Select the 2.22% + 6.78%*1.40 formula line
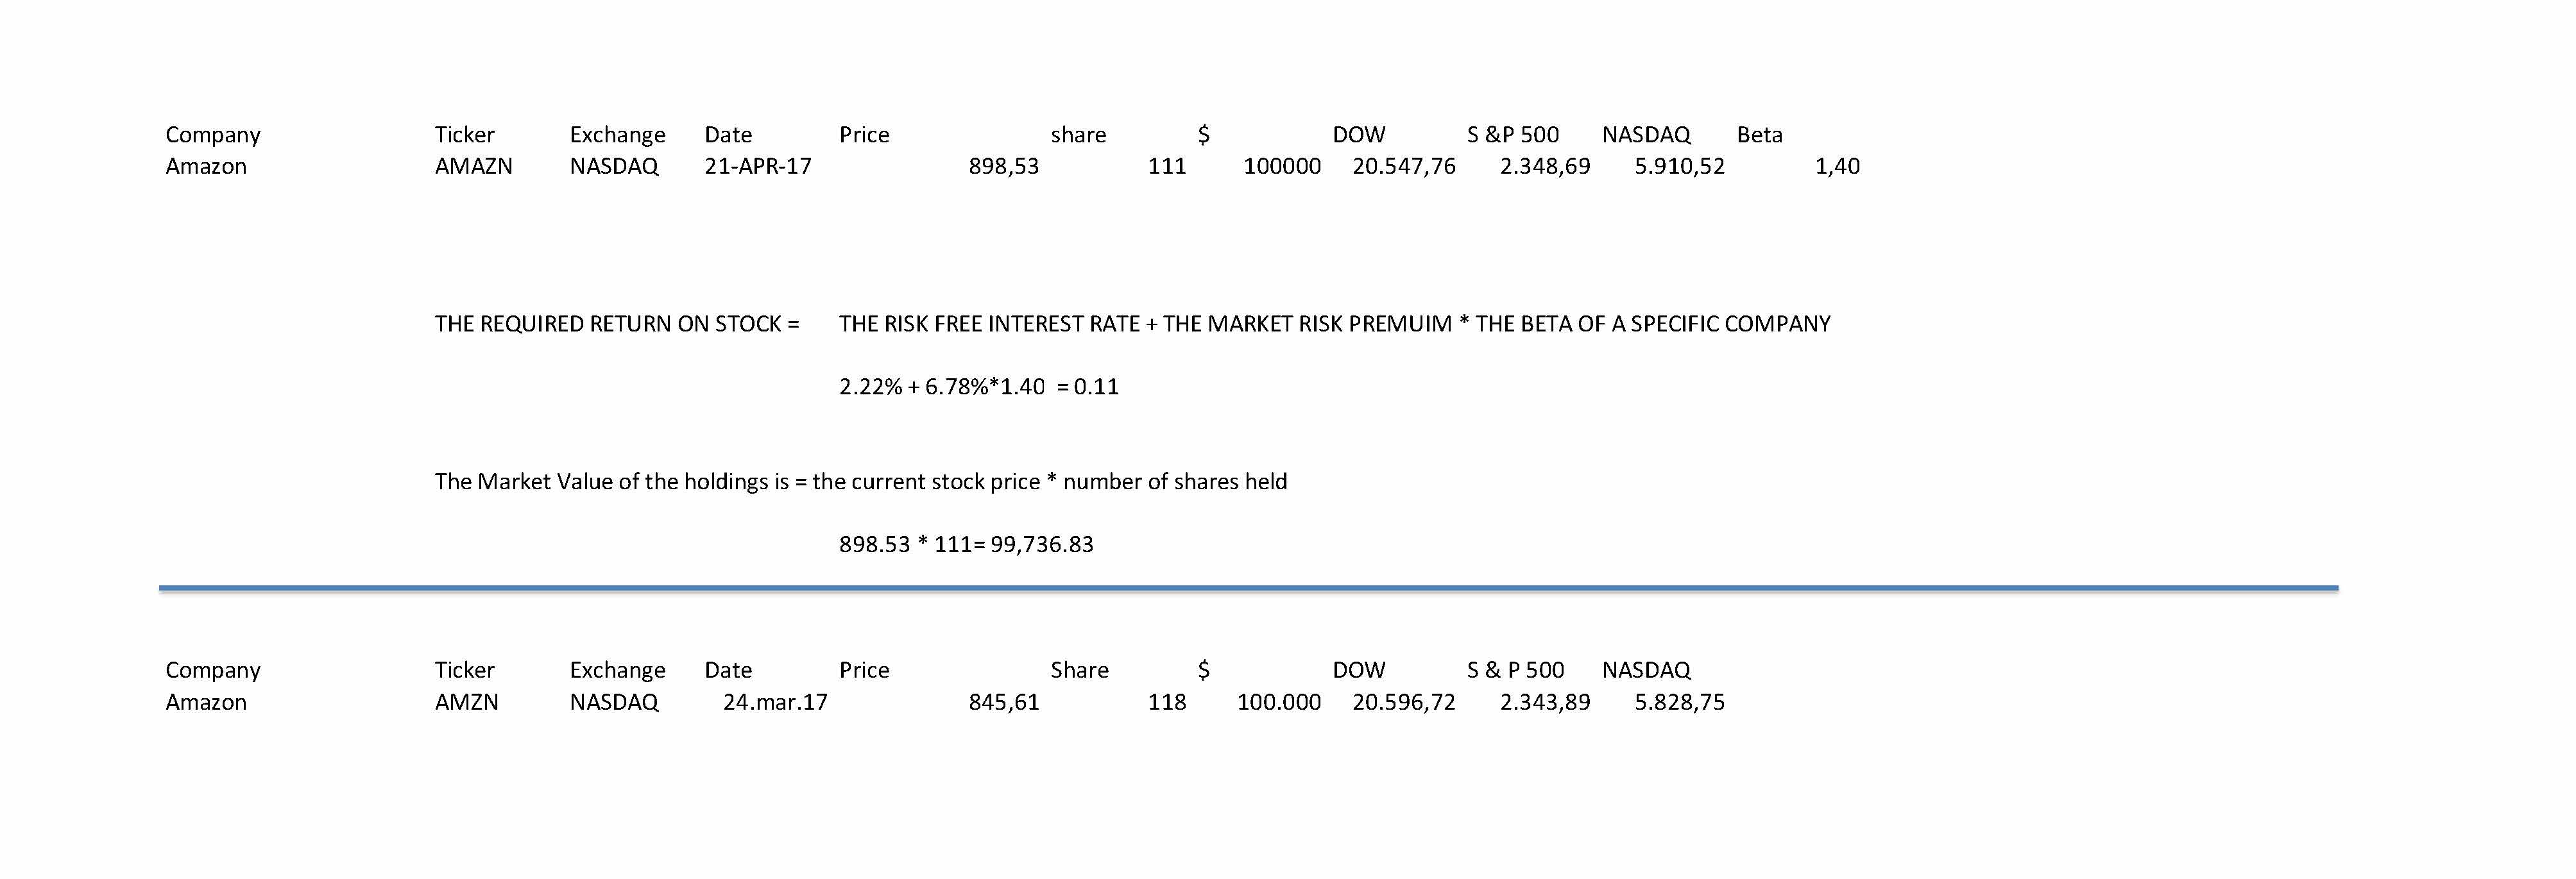This screenshot has width=2576, height=879. click(x=978, y=387)
